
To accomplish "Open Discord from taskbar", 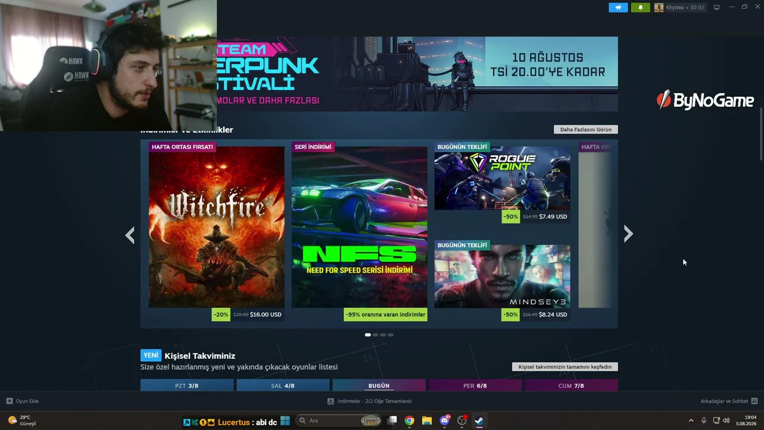I will click(444, 420).
